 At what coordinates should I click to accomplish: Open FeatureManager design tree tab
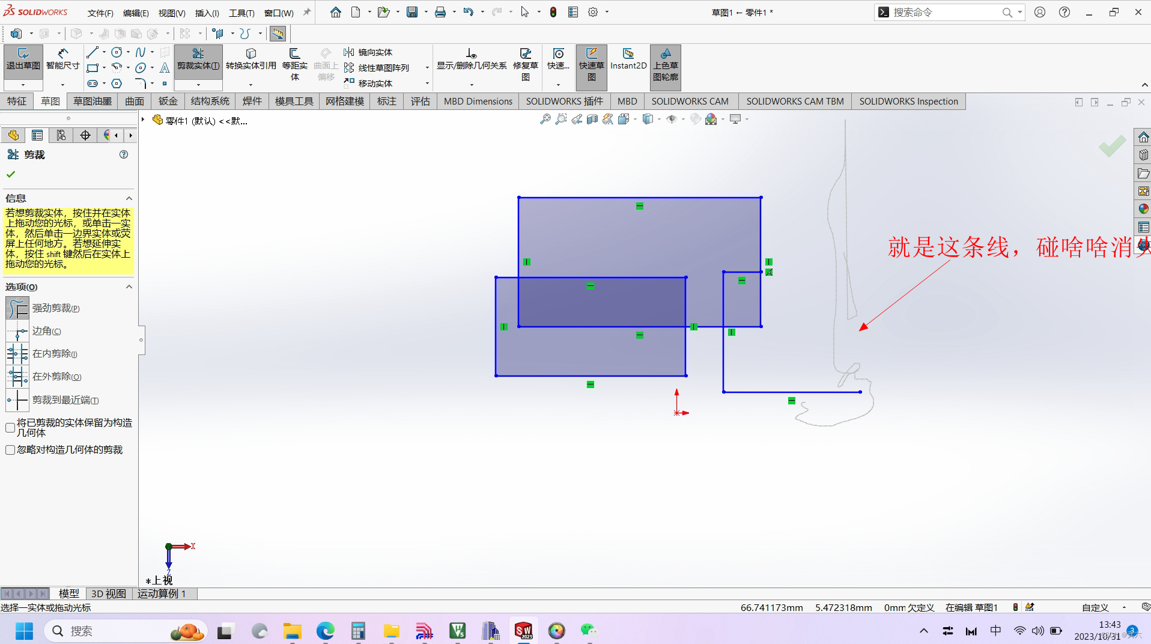(13, 135)
